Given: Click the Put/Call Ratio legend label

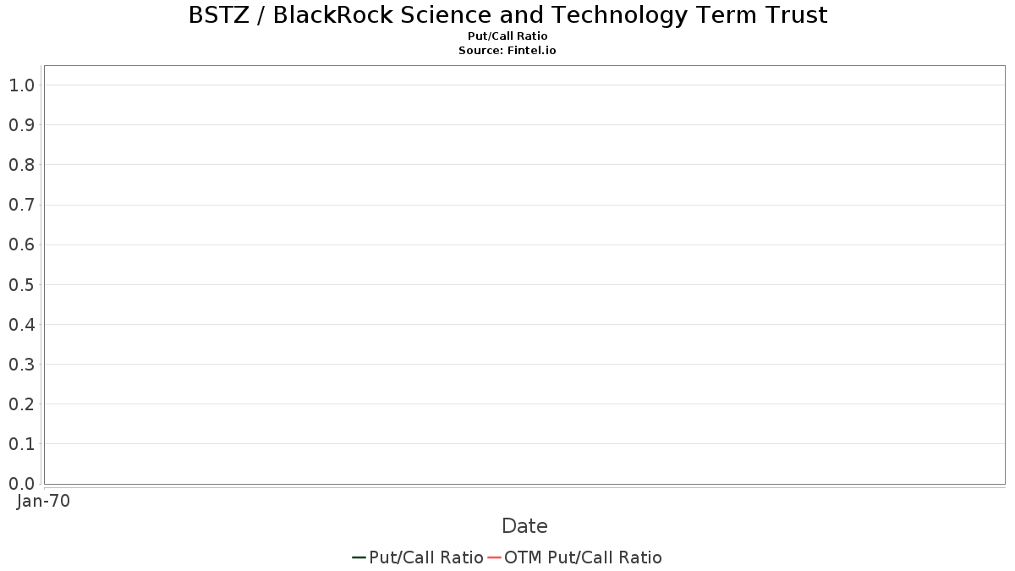Looking at the screenshot, I should [x=426, y=557].
